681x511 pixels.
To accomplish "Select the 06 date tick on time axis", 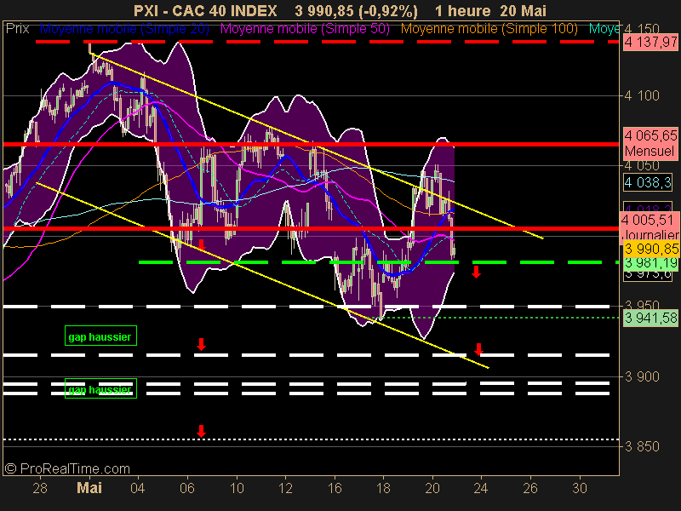I will click(x=187, y=488).
